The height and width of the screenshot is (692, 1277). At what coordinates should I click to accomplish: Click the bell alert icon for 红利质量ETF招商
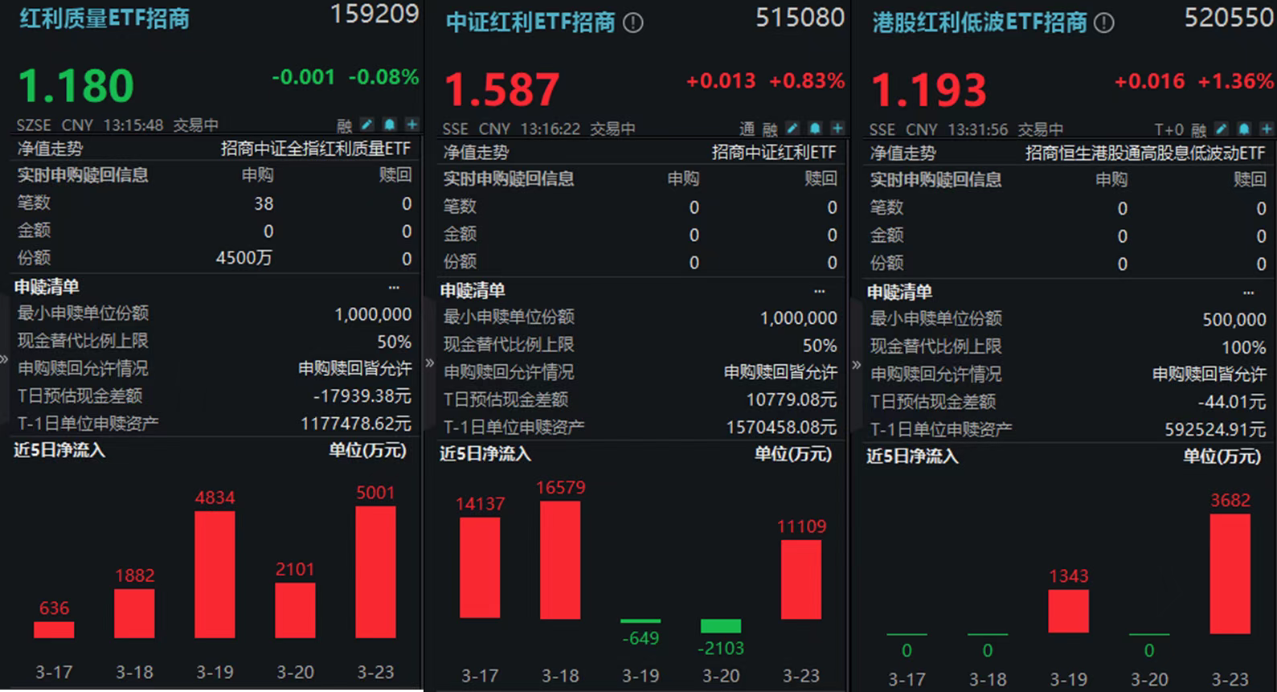point(390,125)
